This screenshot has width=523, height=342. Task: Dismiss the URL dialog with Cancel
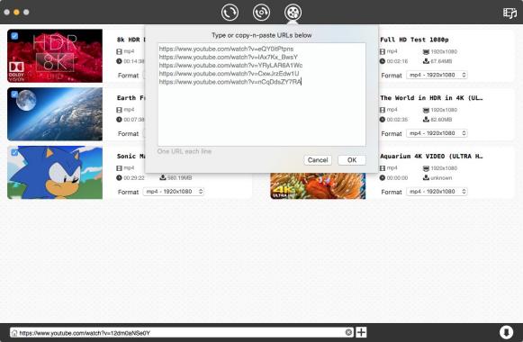[318, 160]
